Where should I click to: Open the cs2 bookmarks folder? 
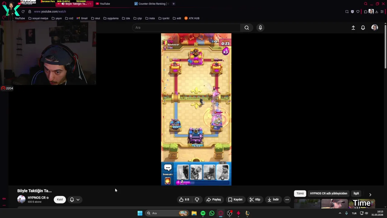pyautogui.click(x=69, y=18)
